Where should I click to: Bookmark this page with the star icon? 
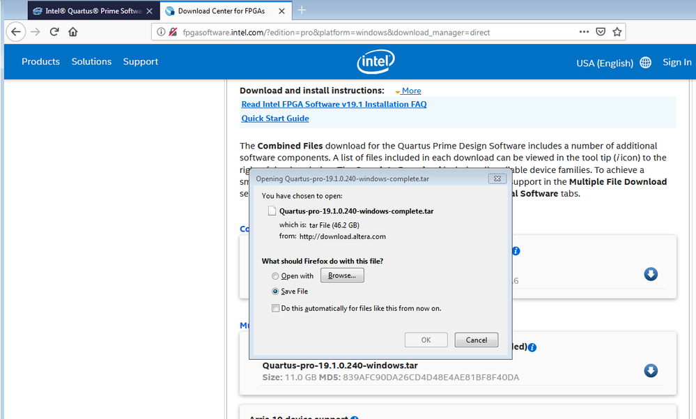point(617,32)
